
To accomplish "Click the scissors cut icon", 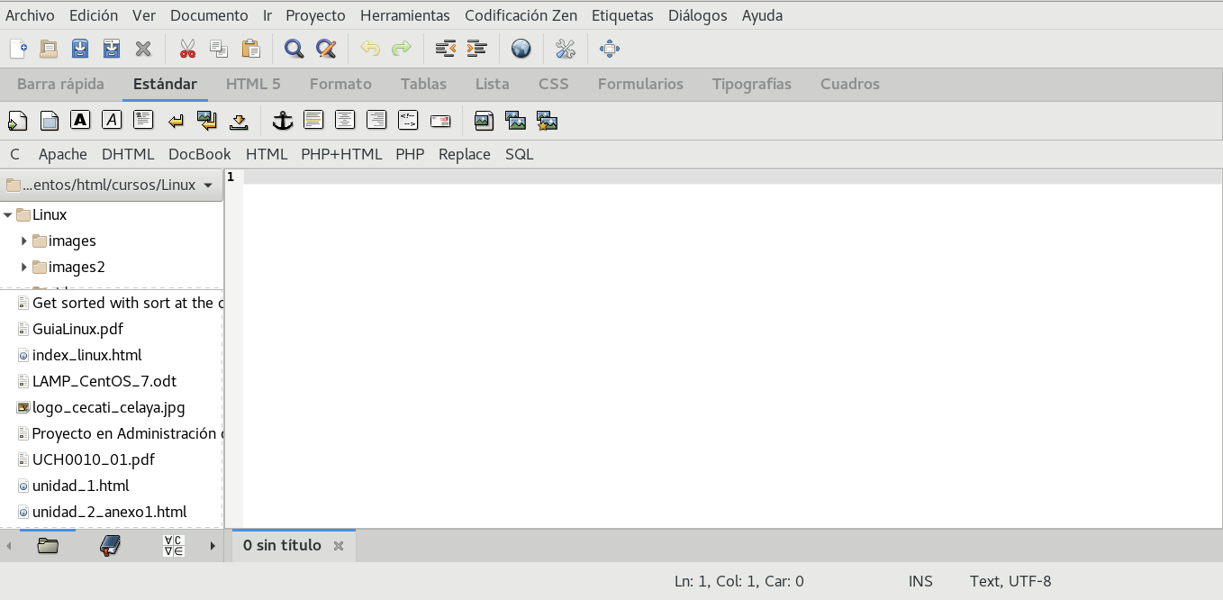I will point(187,49).
